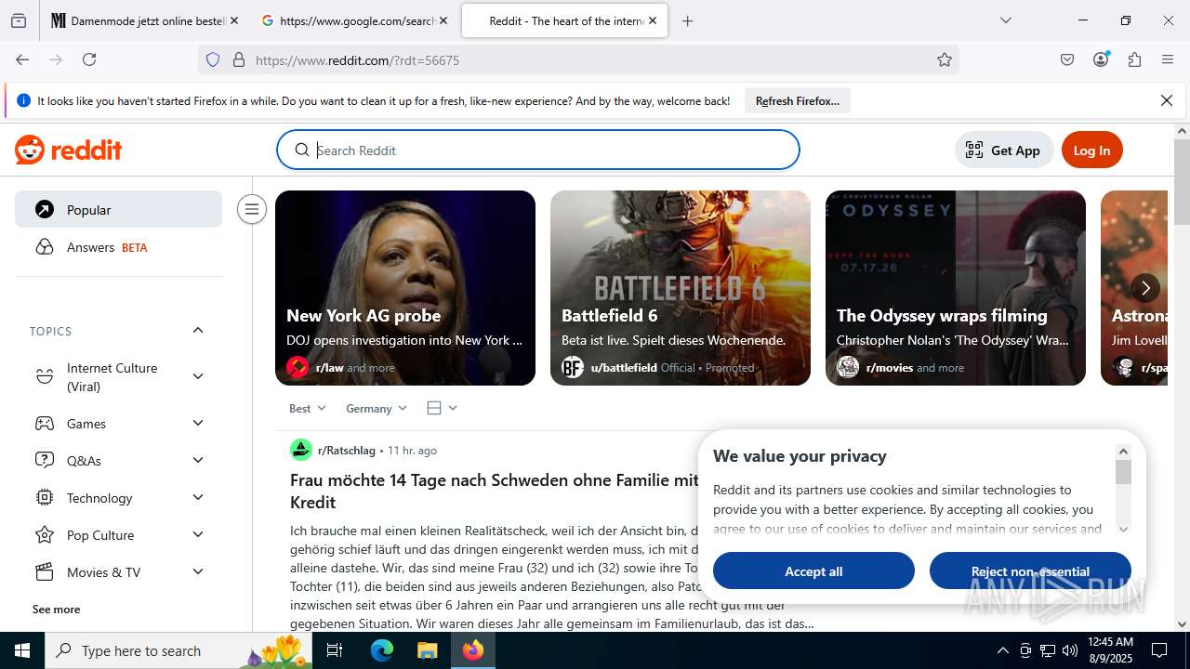The width and height of the screenshot is (1190, 669).
Task: Expand the Games topic
Action: click(197, 423)
